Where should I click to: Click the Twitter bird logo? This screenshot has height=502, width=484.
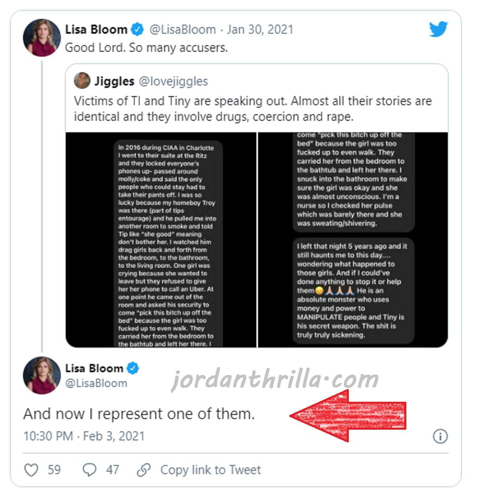pyautogui.click(x=438, y=30)
